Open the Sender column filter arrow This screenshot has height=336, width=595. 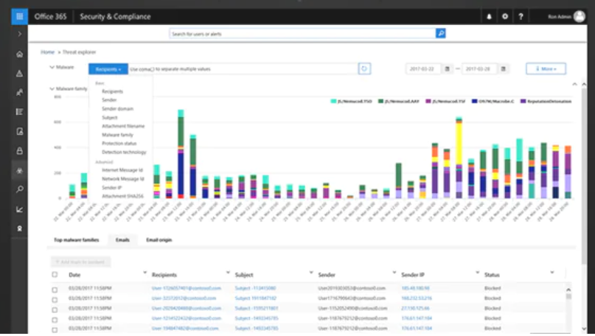[394, 273]
